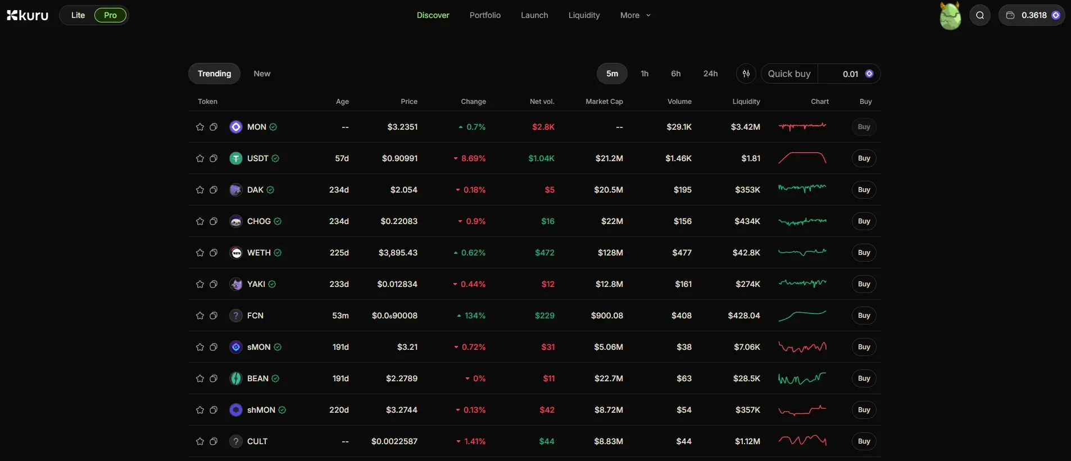
Task: Click the Kuru logo
Action: pyautogui.click(x=28, y=15)
